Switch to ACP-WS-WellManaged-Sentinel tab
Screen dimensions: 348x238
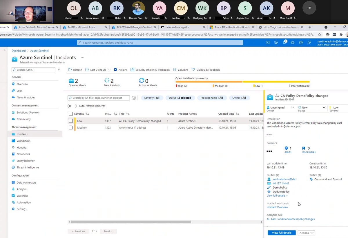coord(134,27)
